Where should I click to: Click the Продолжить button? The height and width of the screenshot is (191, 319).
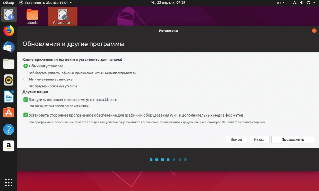(x=293, y=139)
